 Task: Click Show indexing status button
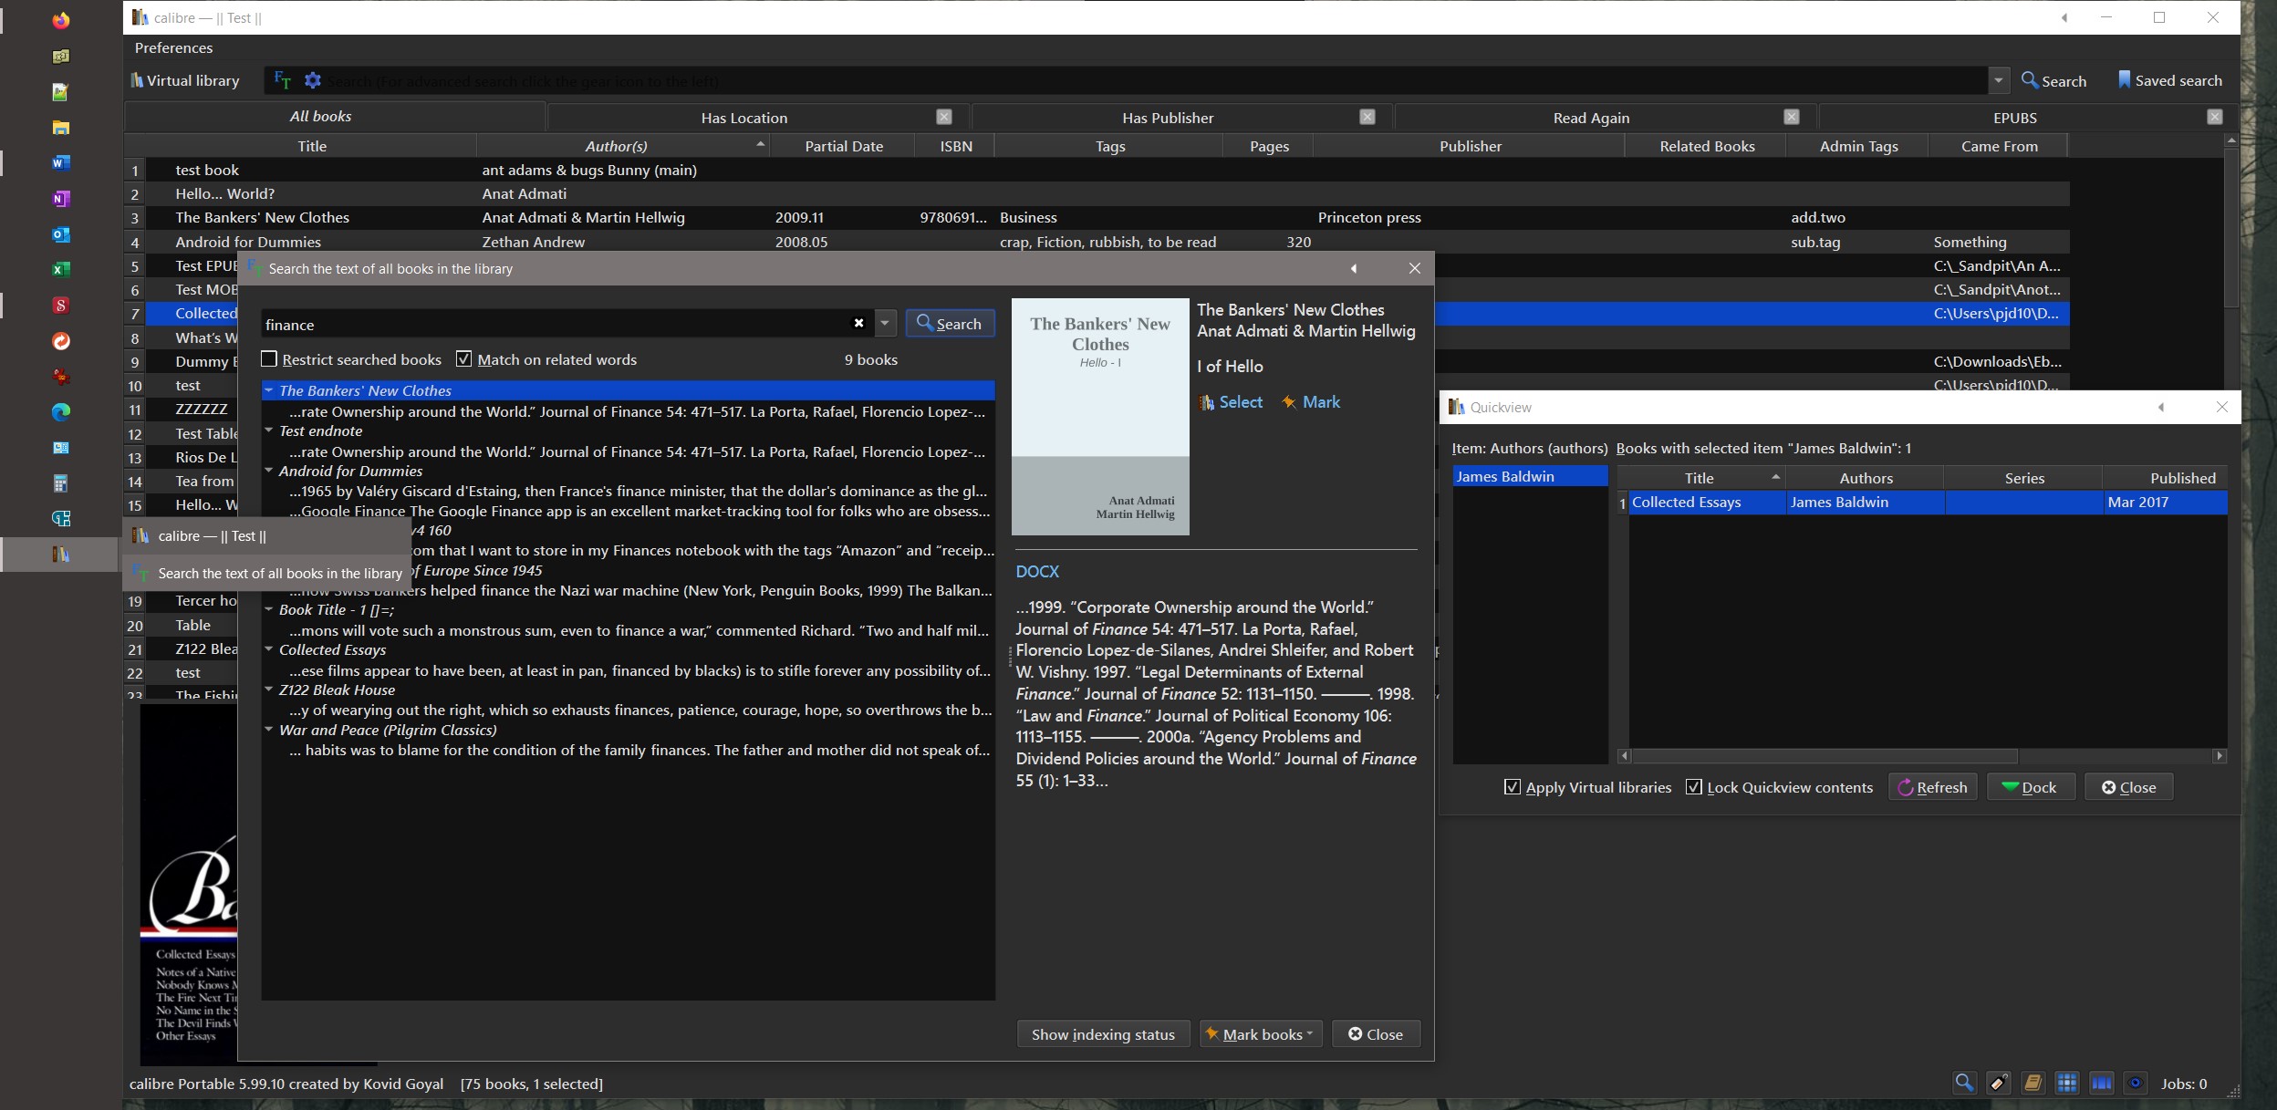[x=1102, y=1034]
